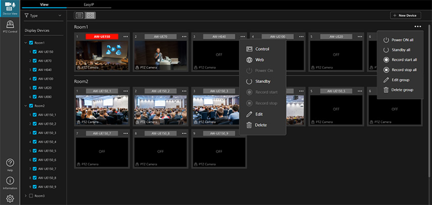Check the Room3 group checkbox
432x205 pixels.
tap(31, 196)
